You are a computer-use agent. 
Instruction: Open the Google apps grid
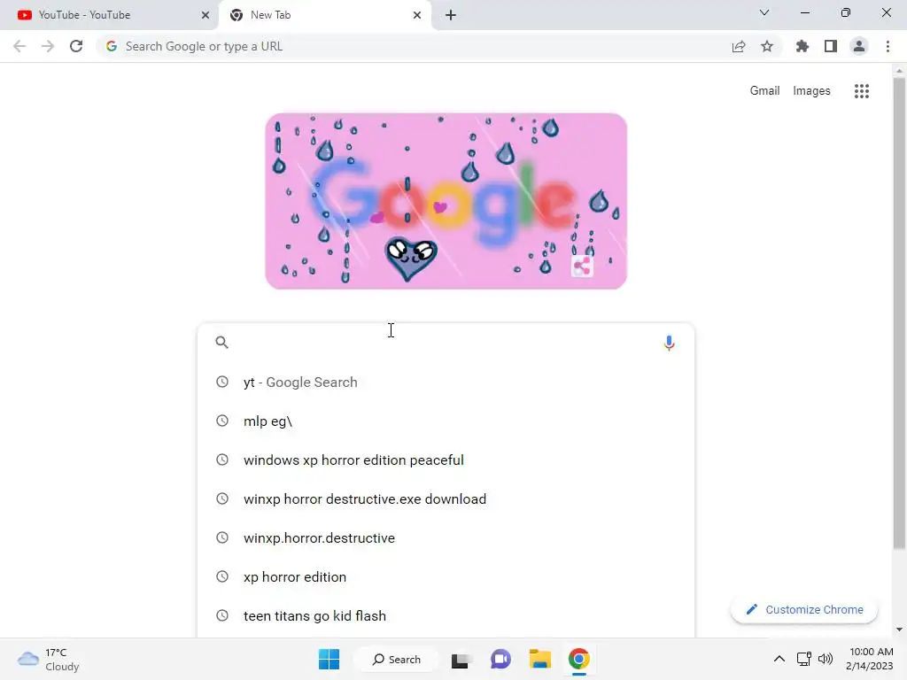tap(862, 91)
